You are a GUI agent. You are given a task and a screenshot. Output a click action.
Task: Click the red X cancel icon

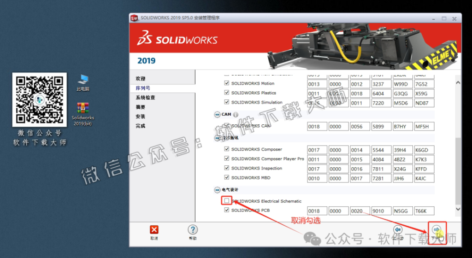point(154,230)
